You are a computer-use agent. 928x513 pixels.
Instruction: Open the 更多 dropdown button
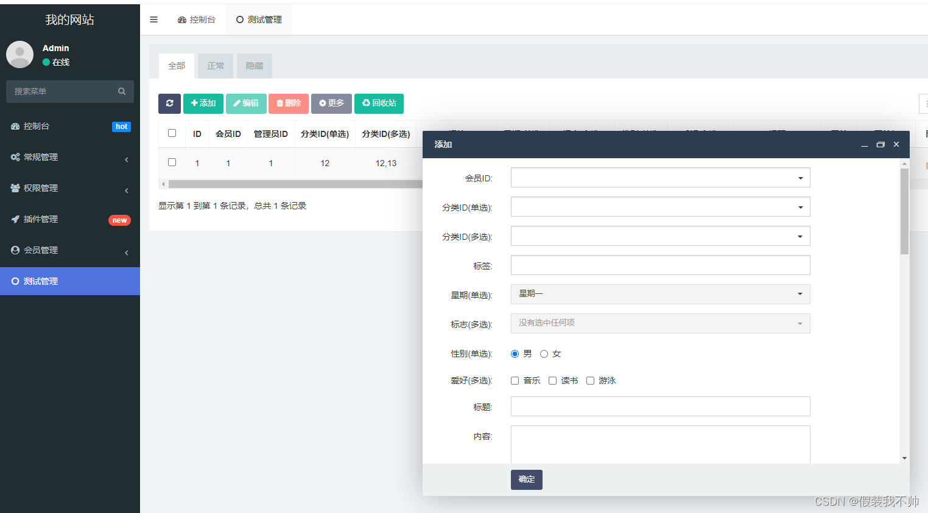click(x=331, y=103)
